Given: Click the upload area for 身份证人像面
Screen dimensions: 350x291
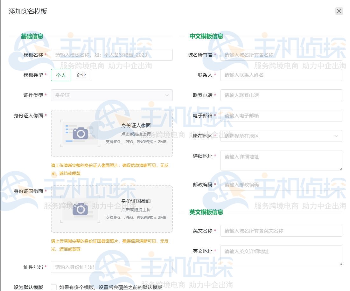Looking at the screenshot, I should pos(112,133).
